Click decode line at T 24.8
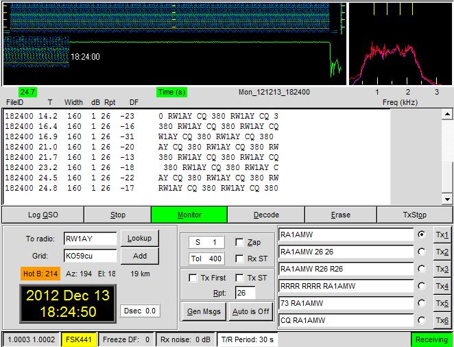Viewport: 454px width, 347px height. pyautogui.click(x=141, y=188)
